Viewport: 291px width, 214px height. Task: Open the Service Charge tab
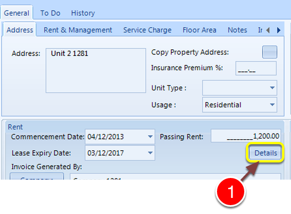pyautogui.click(x=147, y=30)
